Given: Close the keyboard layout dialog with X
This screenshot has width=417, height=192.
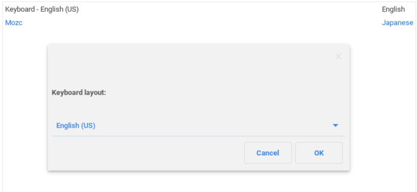Looking at the screenshot, I should tap(338, 57).
